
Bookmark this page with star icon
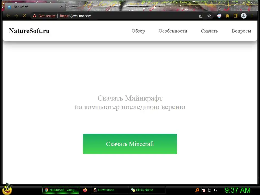209,16
